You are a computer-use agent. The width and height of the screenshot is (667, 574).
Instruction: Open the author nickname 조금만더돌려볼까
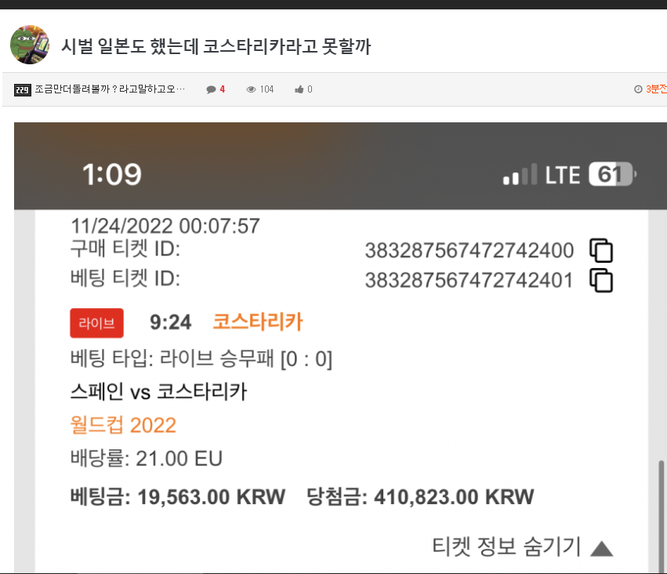110,89
